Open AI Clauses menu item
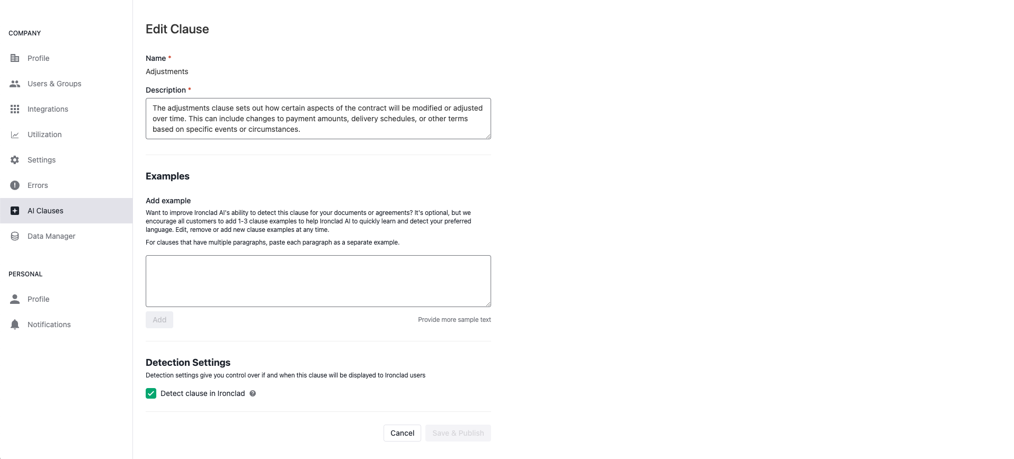The height and width of the screenshot is (459, 1014). click(x=66, y=211)
